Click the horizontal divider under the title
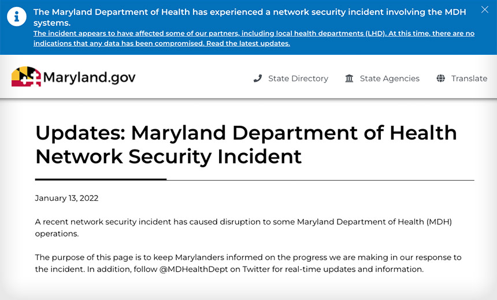Viewport: 497px width, 300px height. (254, 179)
